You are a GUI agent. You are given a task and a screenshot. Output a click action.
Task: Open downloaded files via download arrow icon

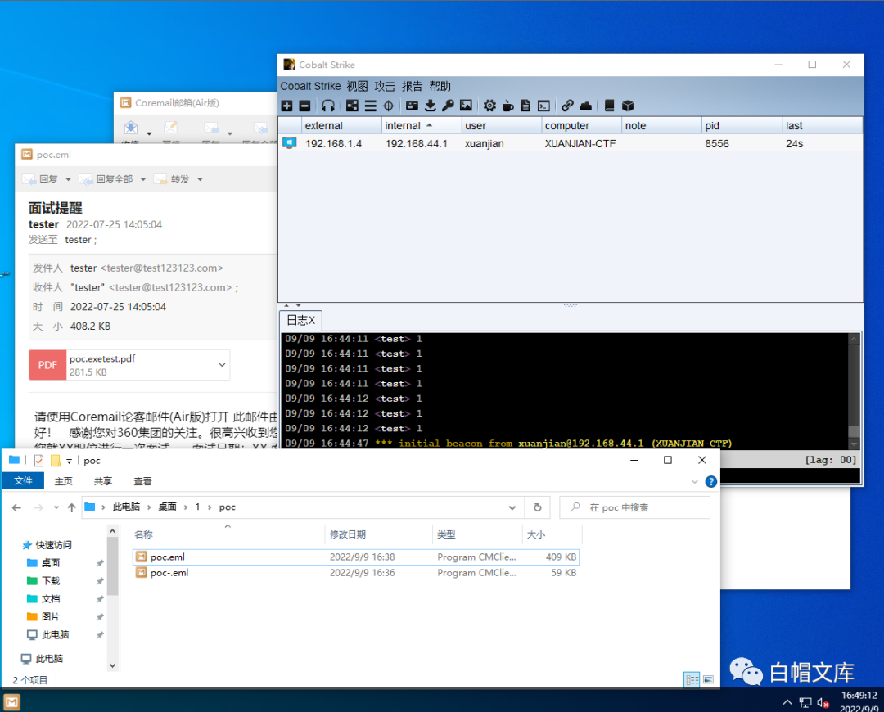click(x=431, y=106)
